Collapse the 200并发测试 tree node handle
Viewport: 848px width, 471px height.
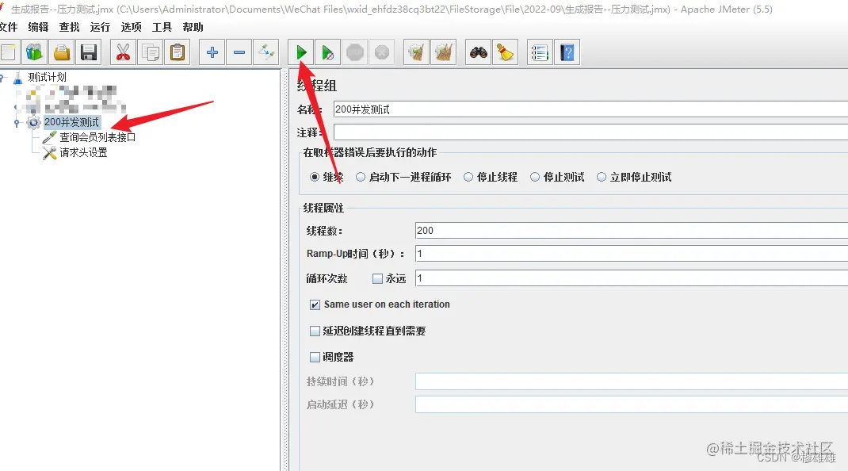pos(17,123)
